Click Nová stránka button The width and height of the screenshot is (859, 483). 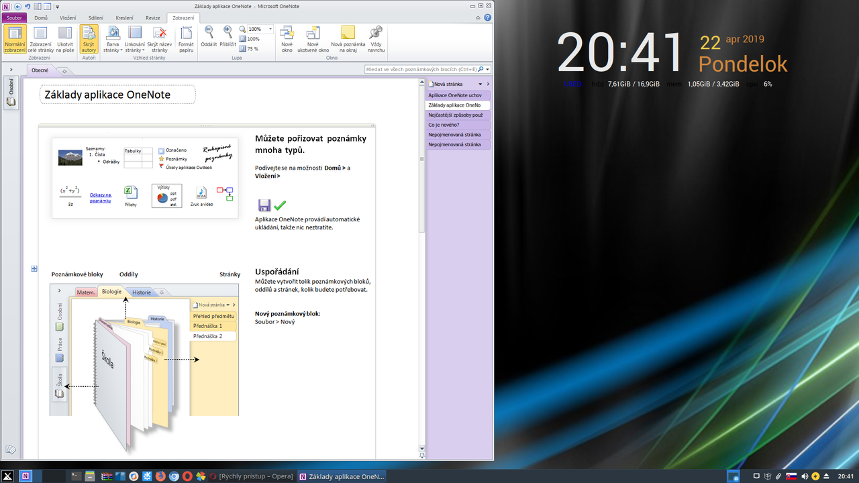pyautogui.click(x=446, y=85)
